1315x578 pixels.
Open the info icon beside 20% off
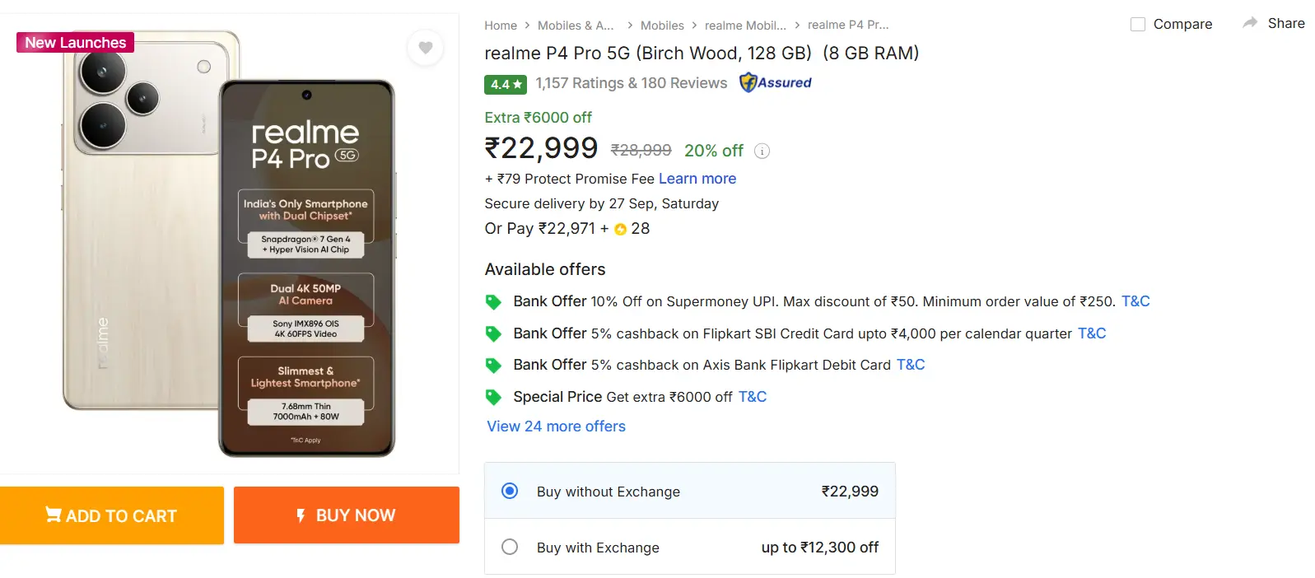(x=763, y=151)
